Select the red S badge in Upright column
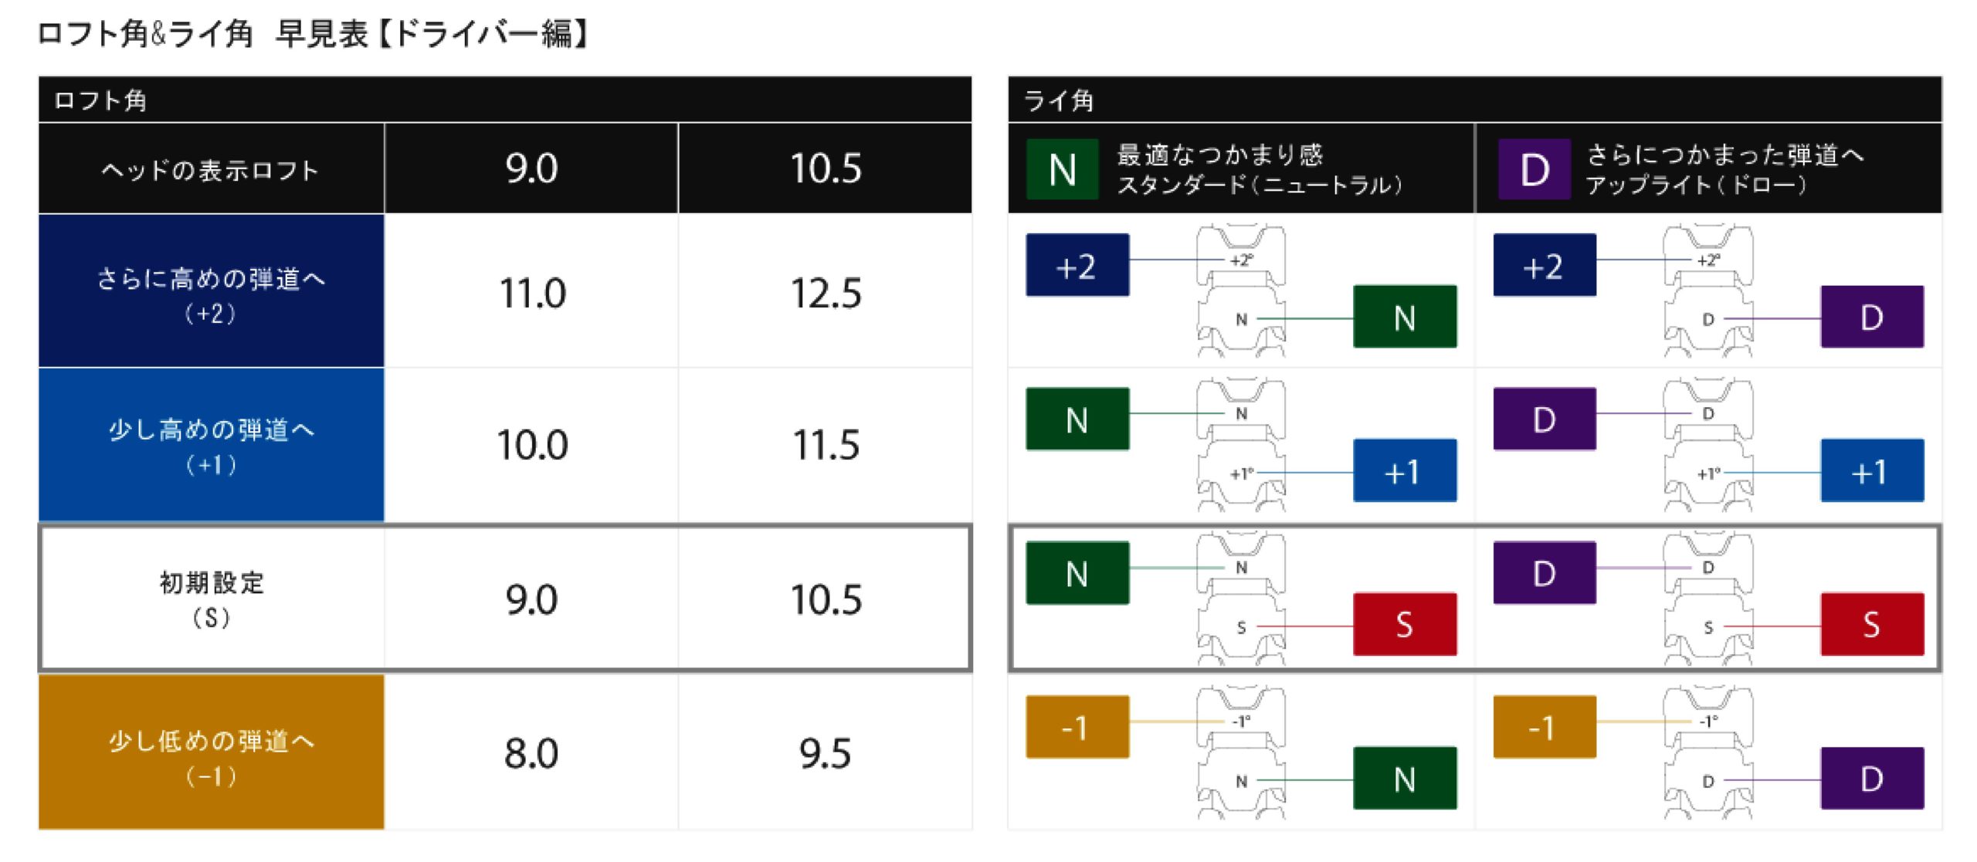 click(1872, 624)
